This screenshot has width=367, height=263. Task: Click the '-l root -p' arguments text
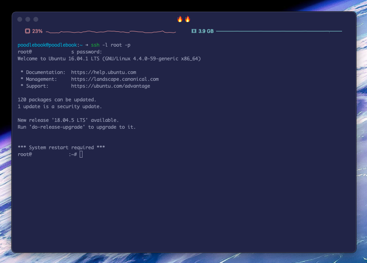[116, 45]
